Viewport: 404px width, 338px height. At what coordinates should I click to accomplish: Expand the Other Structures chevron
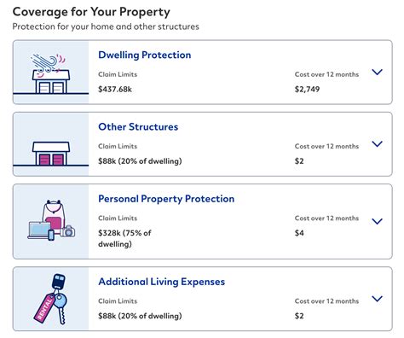[x=377, y=144]
